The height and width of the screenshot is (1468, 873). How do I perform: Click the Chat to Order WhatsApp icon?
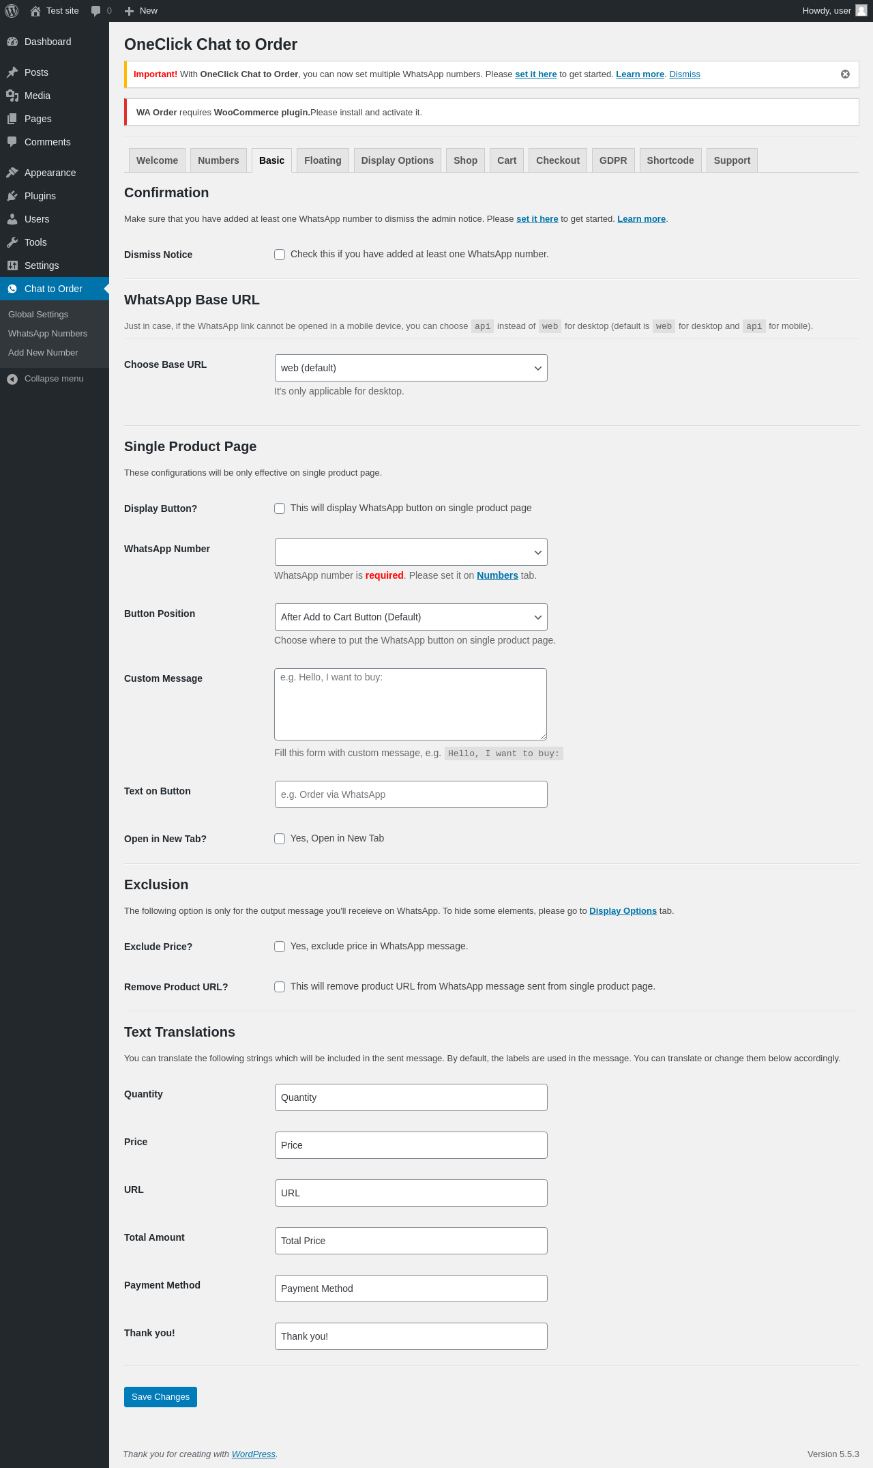(x=12, y=289)
